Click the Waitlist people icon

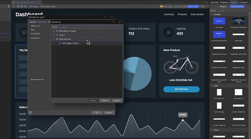click(x=168, y=32)
